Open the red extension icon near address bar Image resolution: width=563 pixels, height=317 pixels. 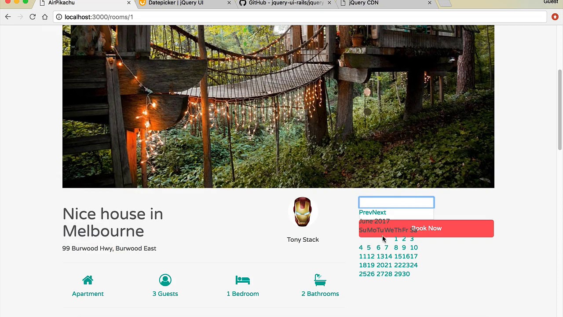pos(555,17)
